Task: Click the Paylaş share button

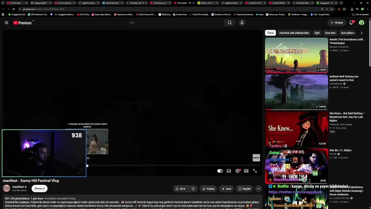Action: pyautogui.click(x=208, y=189)
